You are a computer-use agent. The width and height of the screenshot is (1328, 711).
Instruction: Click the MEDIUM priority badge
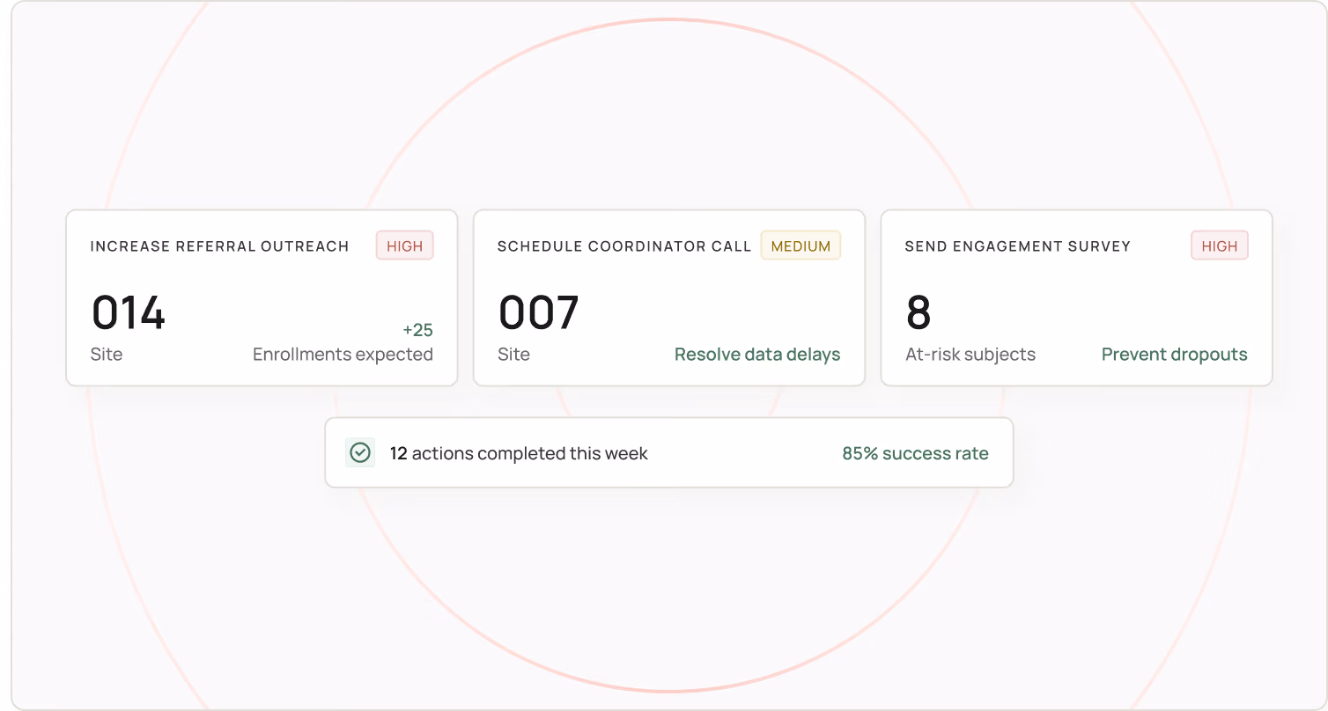click(800, 246)
